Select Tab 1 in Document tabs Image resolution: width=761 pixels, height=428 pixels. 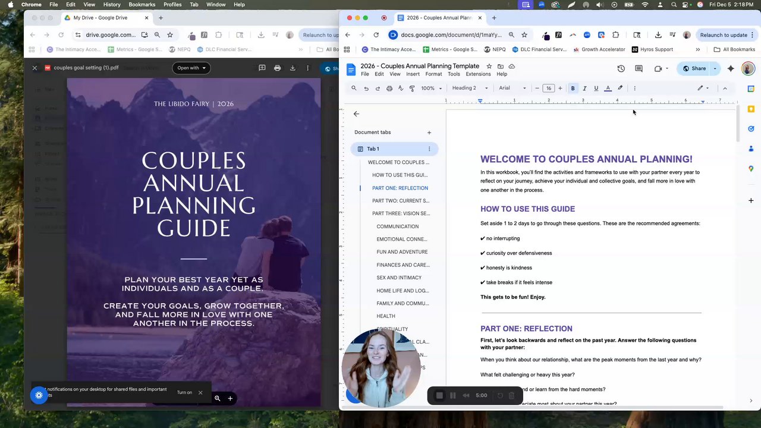click(394, 149)
